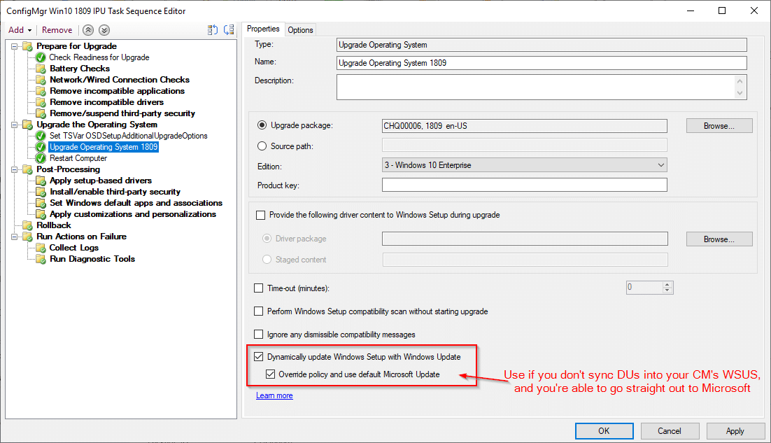The image size is (771, 443).
Task: Select the Source path radio button
Action: pos(262,146)
